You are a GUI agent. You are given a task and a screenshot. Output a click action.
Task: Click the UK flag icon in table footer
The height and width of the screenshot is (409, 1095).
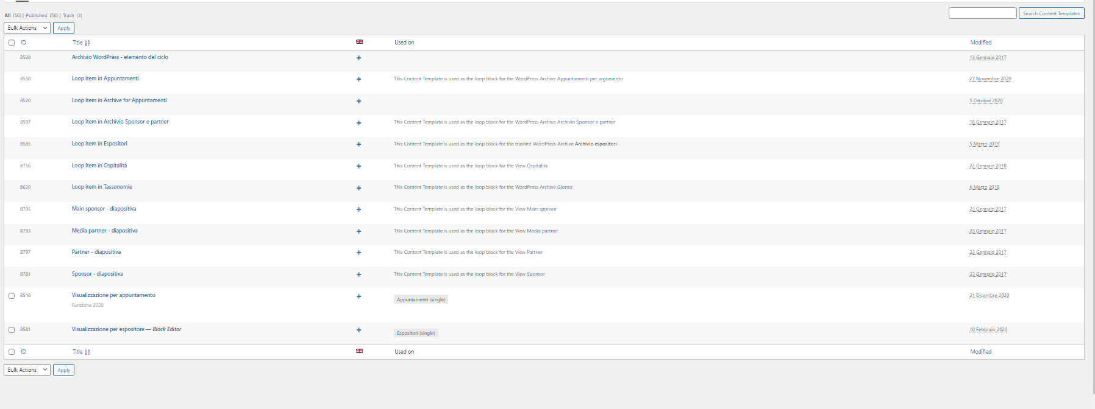359,351
